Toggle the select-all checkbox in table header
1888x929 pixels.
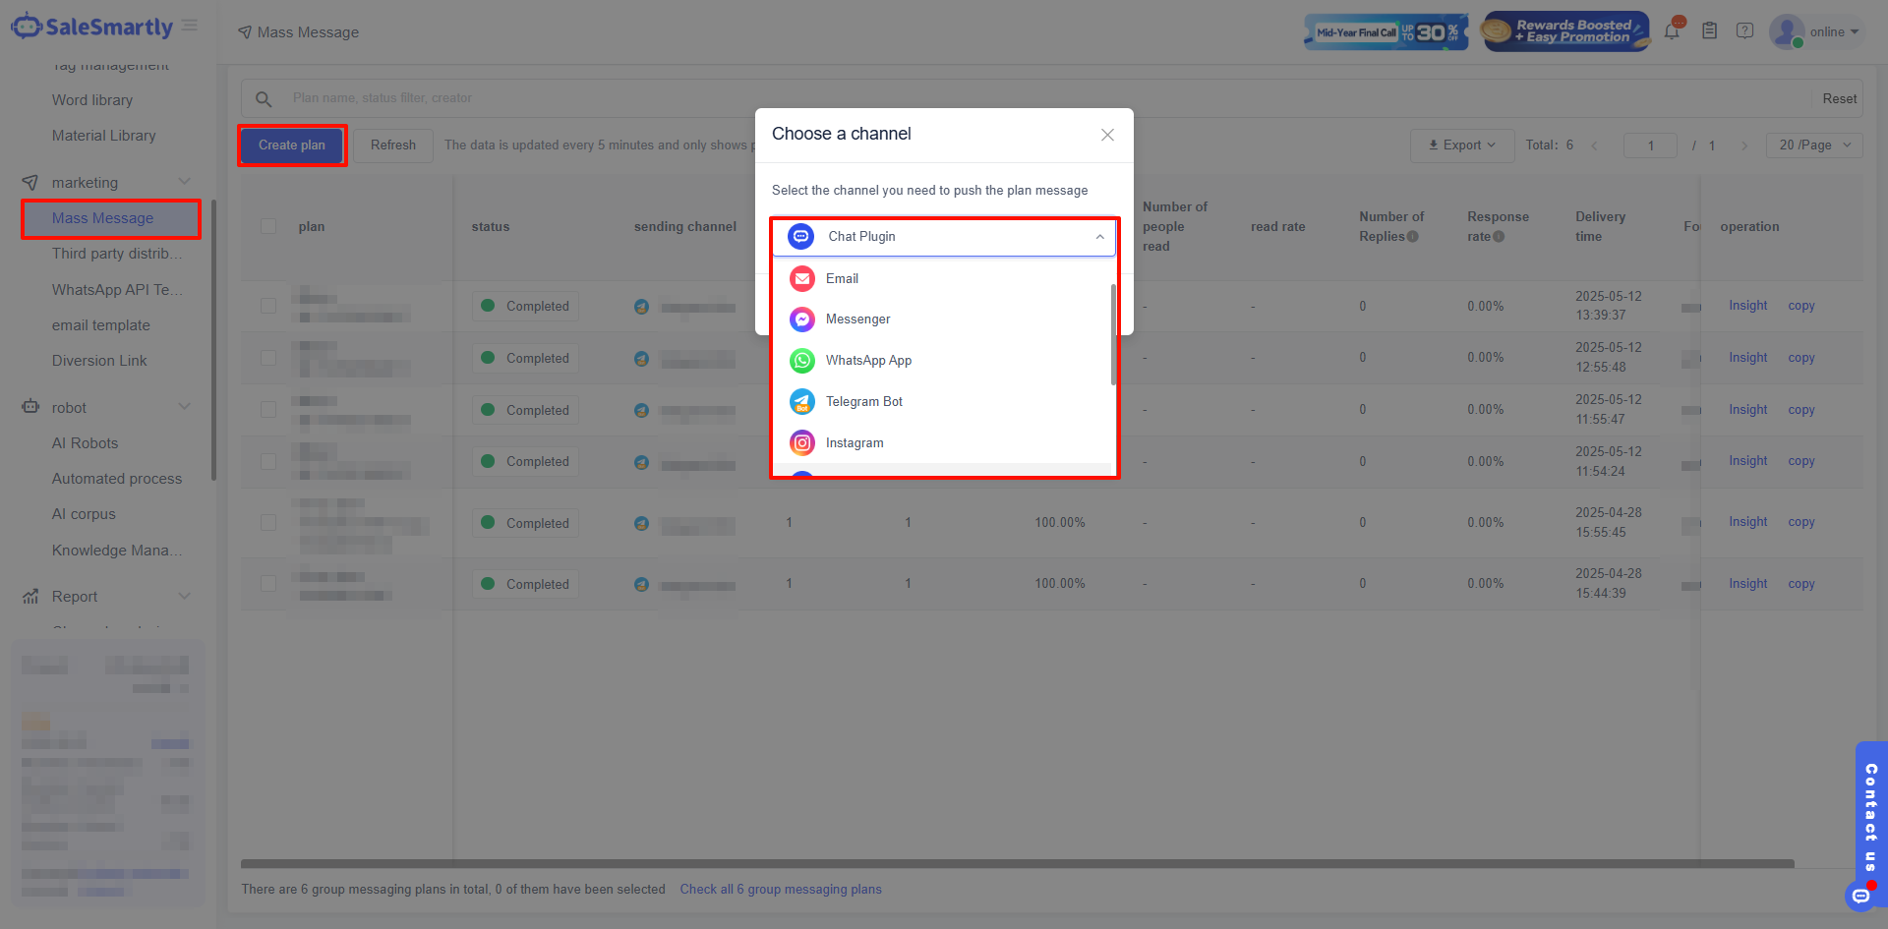click(x=268, y=226)
